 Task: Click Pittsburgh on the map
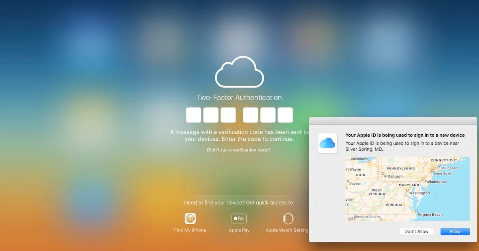pyautogui.click(x=394, y=176)
